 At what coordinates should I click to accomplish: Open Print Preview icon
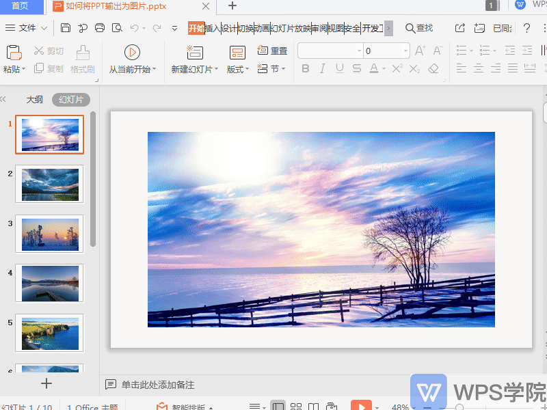click(x=117, y=28)
